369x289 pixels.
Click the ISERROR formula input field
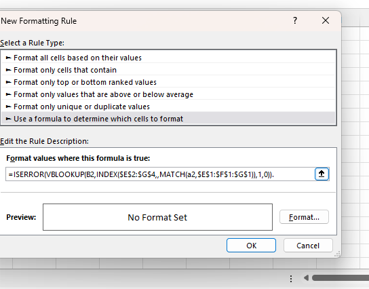pos(160,174)
